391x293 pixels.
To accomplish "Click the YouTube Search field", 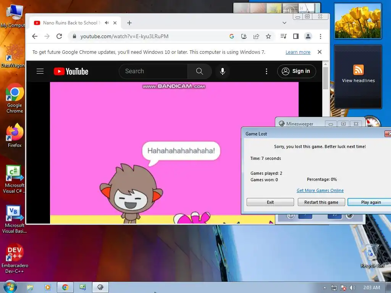I will point(153,71).
